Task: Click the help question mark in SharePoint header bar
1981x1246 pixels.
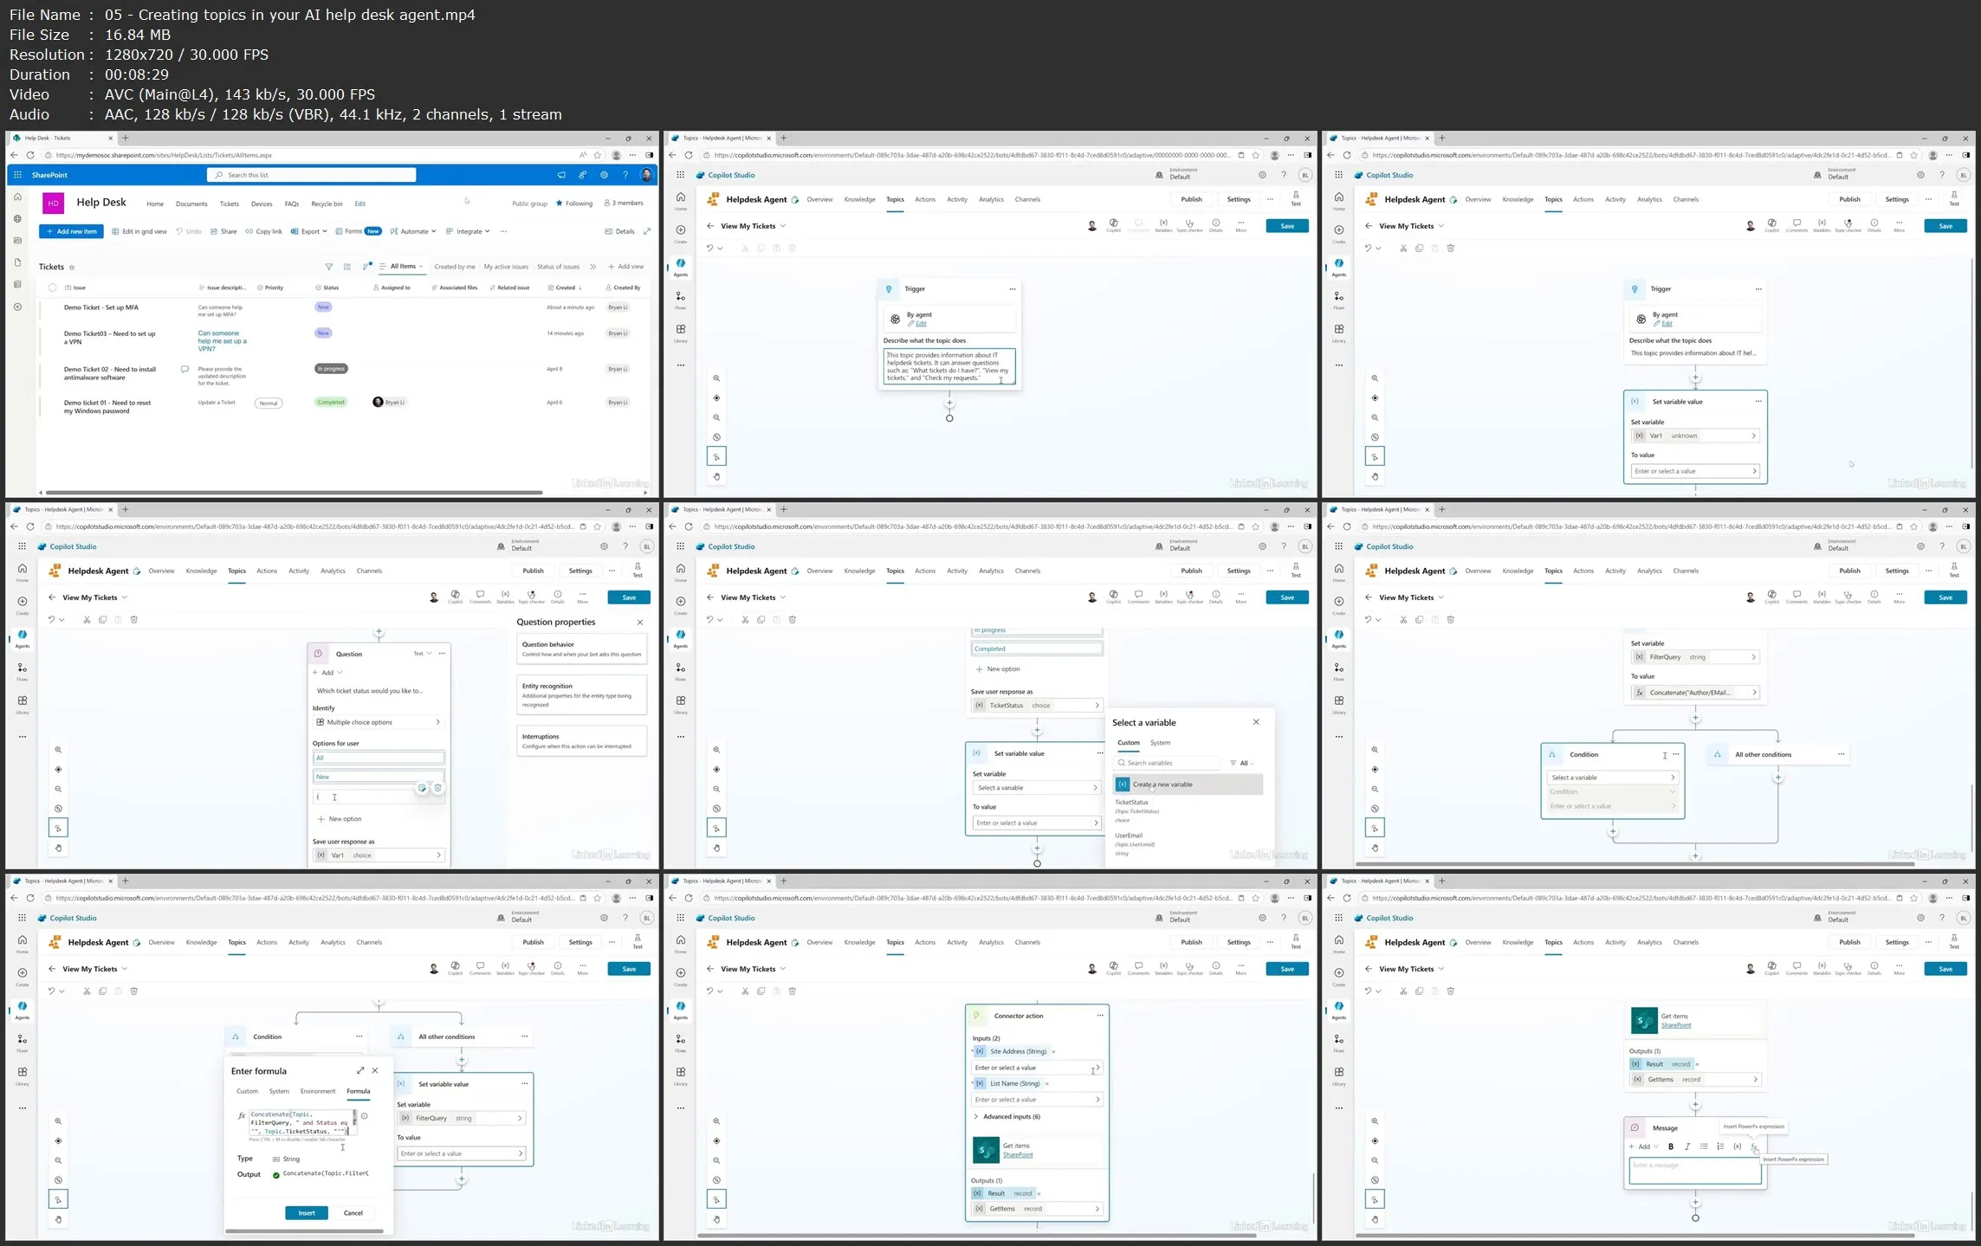Action: (625, 175)
